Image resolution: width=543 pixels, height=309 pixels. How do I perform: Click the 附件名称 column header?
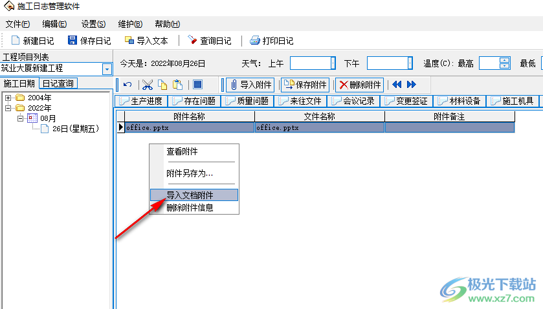[190, 116]
